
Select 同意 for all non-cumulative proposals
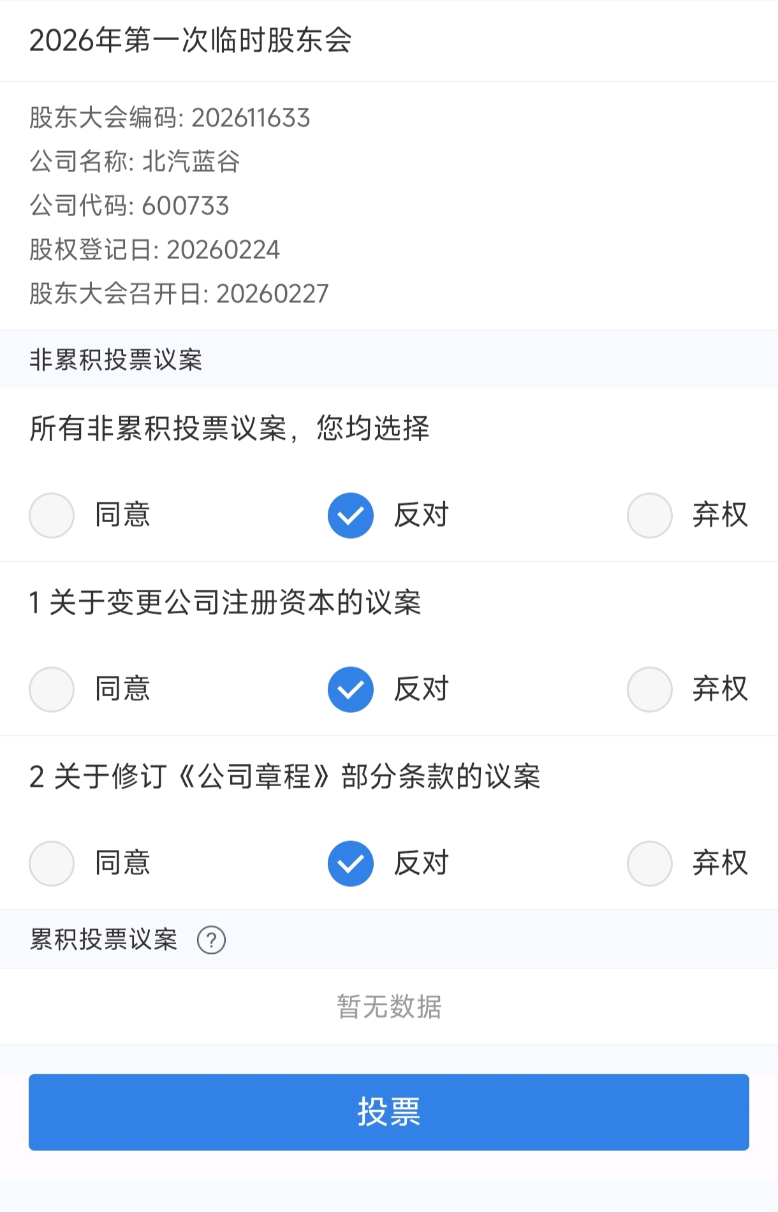(x=52, y=515)
